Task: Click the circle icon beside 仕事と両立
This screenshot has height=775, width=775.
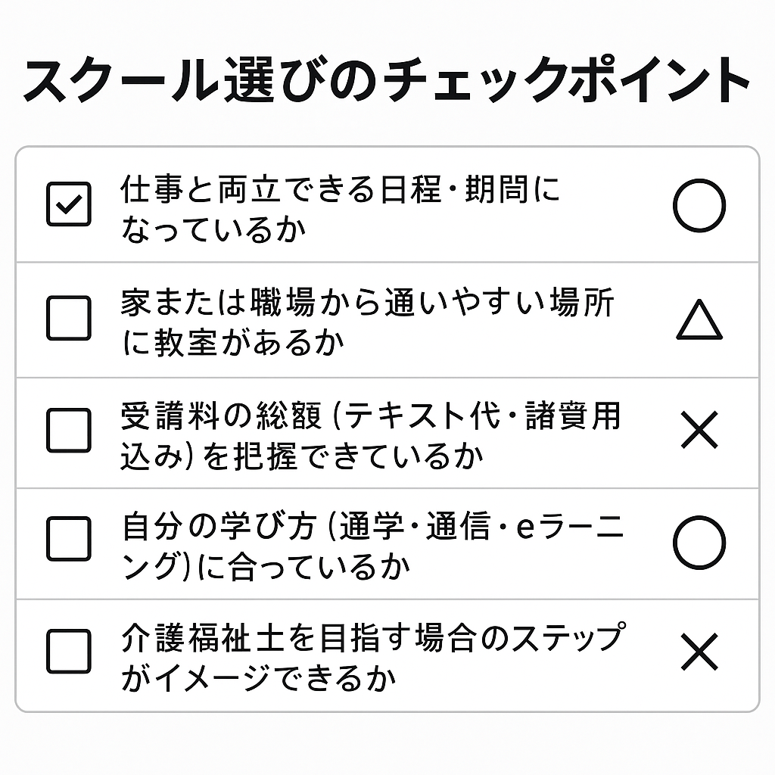Action: pos(699,205)
